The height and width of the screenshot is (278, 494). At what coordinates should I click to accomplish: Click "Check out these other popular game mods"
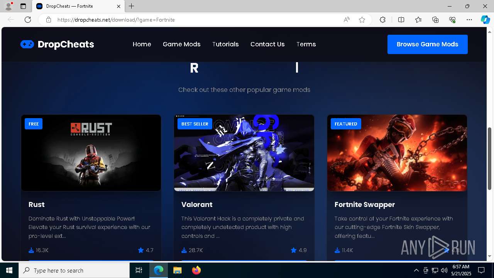[244, 90]
